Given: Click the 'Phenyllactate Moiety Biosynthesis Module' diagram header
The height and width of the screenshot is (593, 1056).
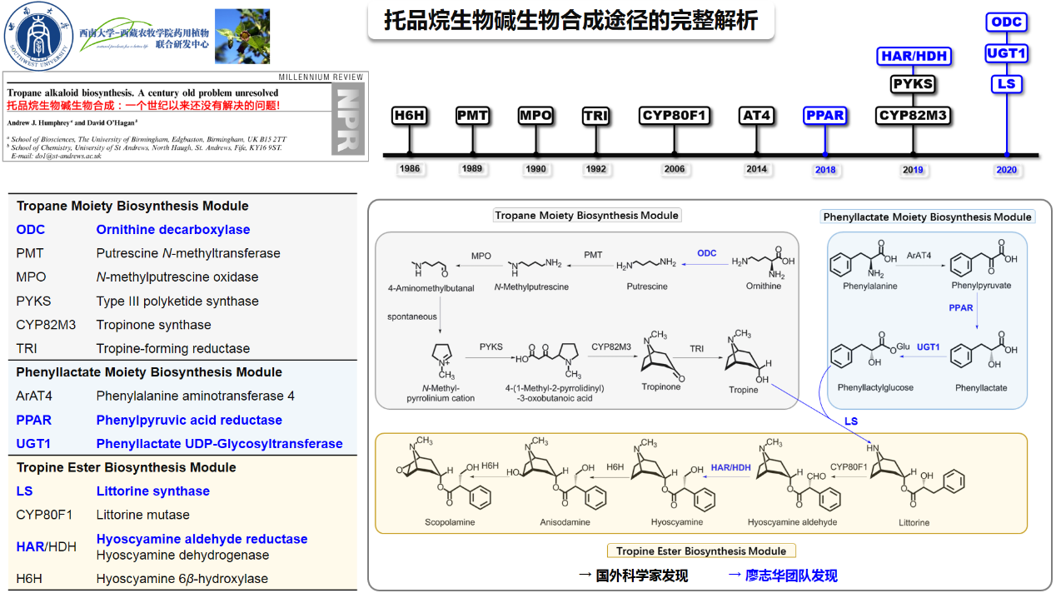Looking at the screenshot, I should tap(927, 217).
